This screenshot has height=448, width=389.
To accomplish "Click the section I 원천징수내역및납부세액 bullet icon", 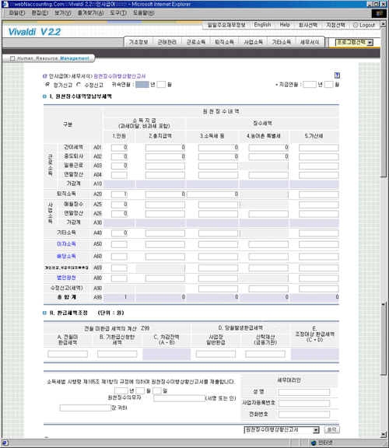I will click(44, 96).
